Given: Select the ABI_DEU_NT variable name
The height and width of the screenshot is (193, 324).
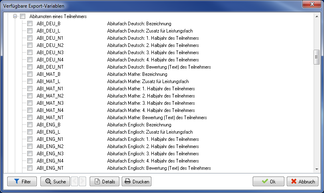Looking at the screenshot, I should pos(50,67).
